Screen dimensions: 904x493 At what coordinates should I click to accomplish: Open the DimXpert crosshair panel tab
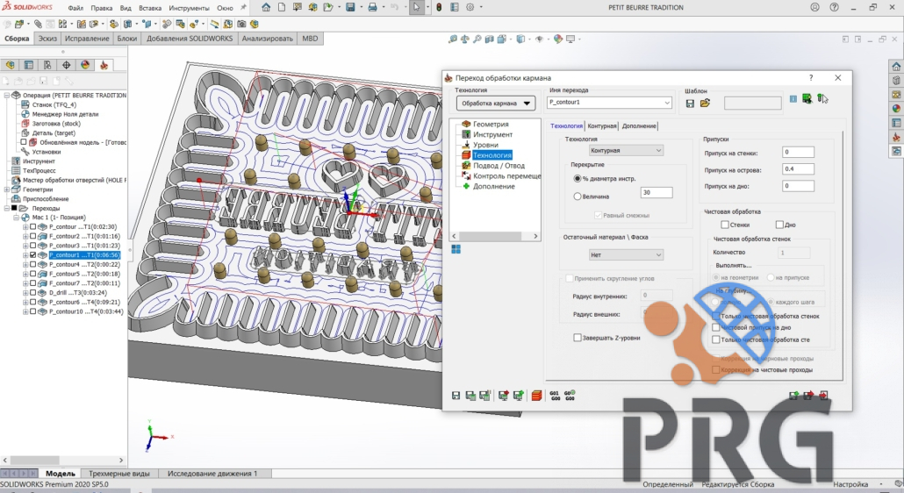(x=67, y=65)
